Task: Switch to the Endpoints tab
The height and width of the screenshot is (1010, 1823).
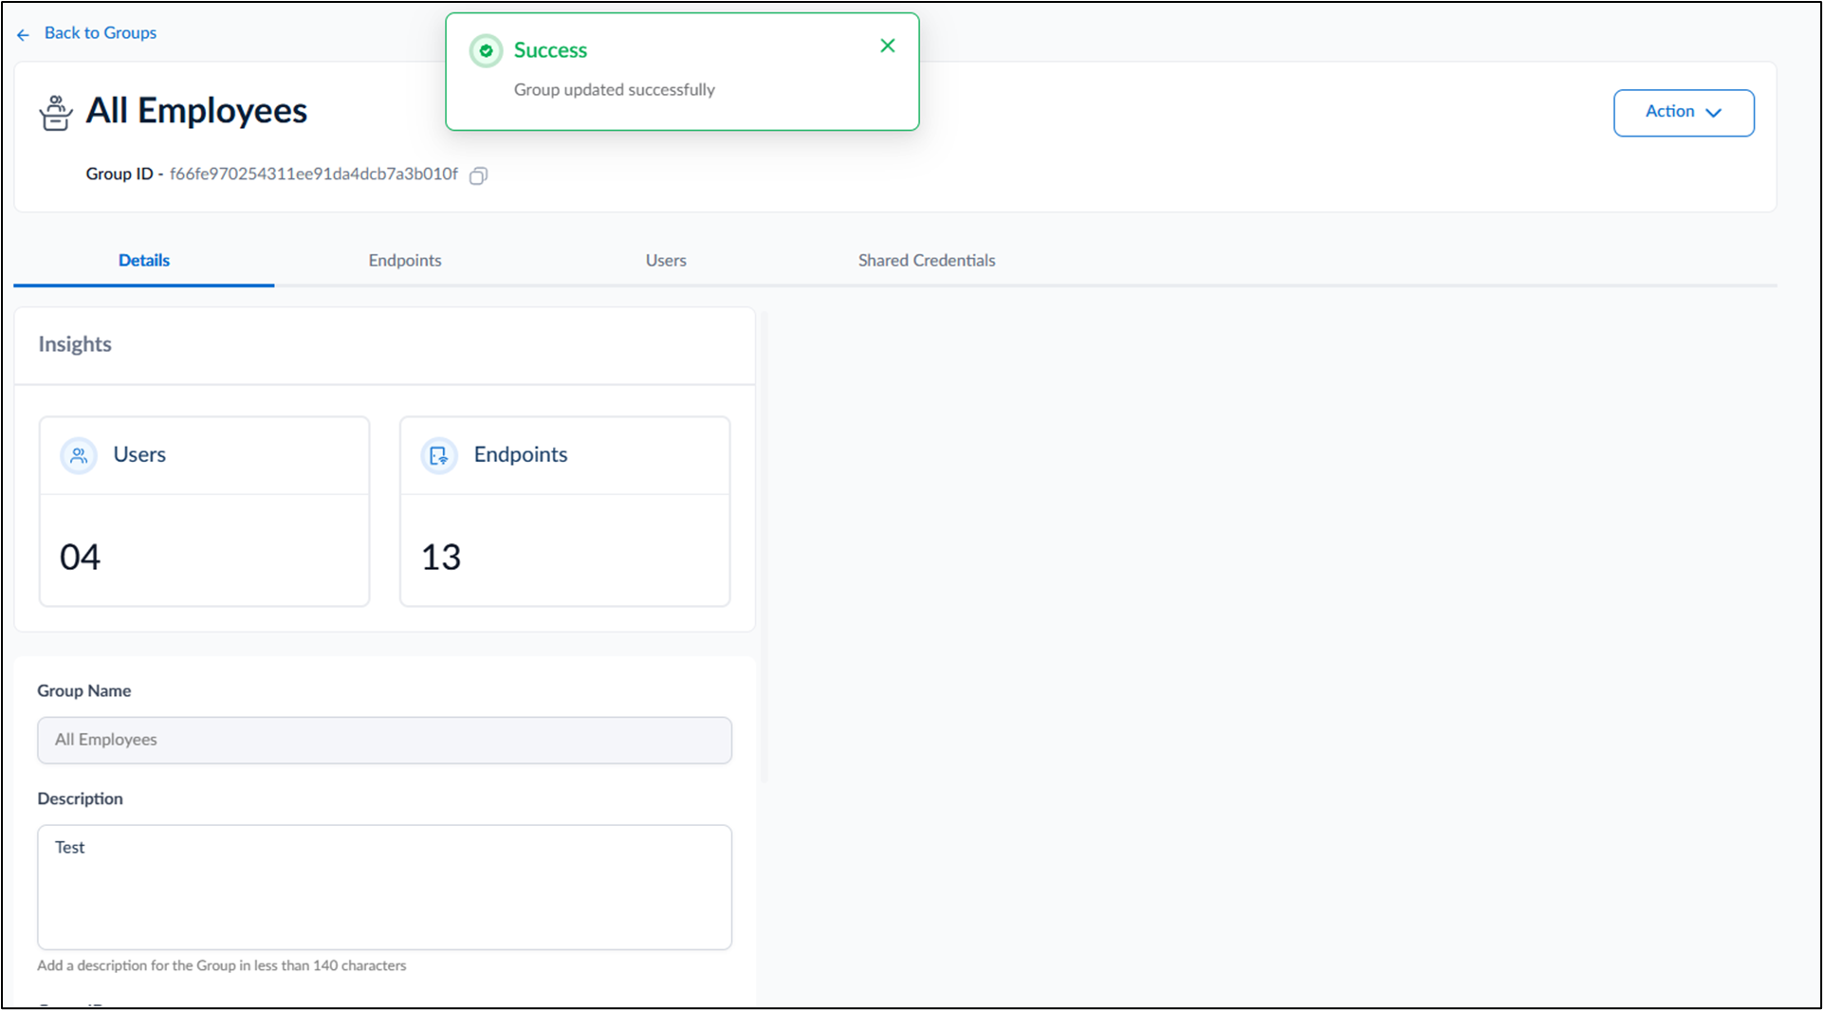Action: click(405, 260)
